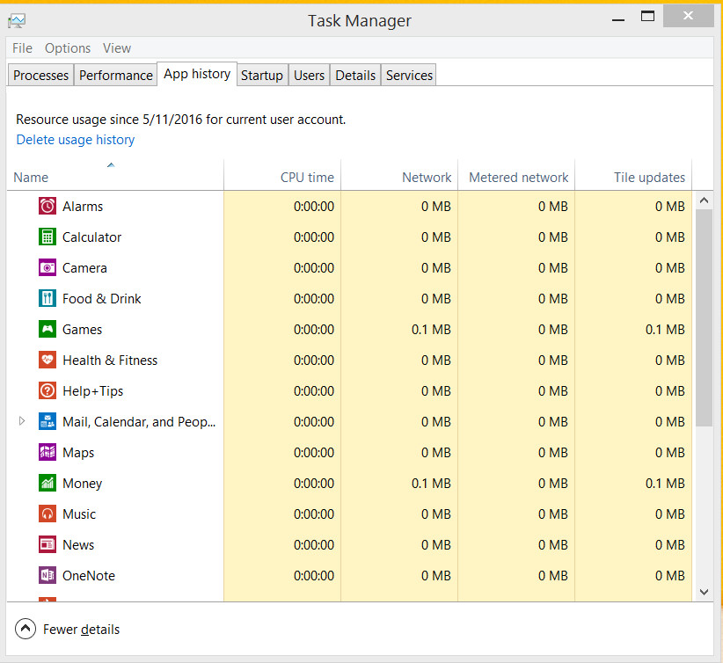
Task: Select the Music headphones icon
Action: pyautogui.click(x=47, y=514)
